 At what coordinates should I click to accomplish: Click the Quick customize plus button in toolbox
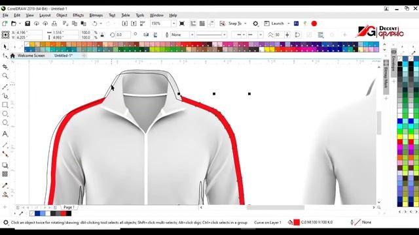point(5,207)
